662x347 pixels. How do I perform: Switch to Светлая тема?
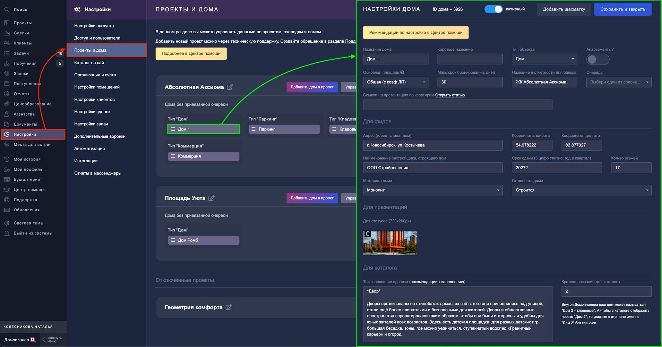(28, 223)
